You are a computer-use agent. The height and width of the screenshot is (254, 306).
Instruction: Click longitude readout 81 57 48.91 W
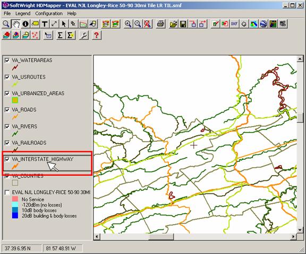pyautogui.click(x=61, y=249)
